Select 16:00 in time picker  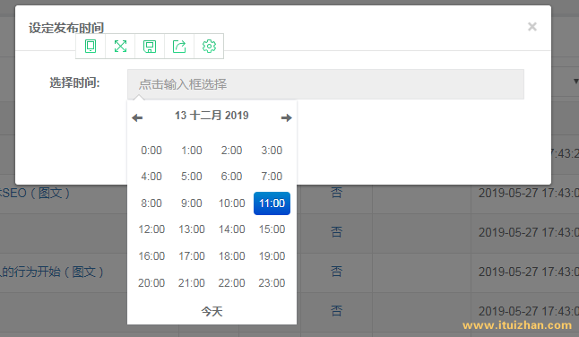tap(151, 255)
